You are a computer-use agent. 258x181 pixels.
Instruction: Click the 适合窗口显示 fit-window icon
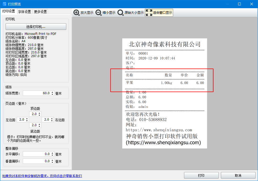click(x=149, y=13)
